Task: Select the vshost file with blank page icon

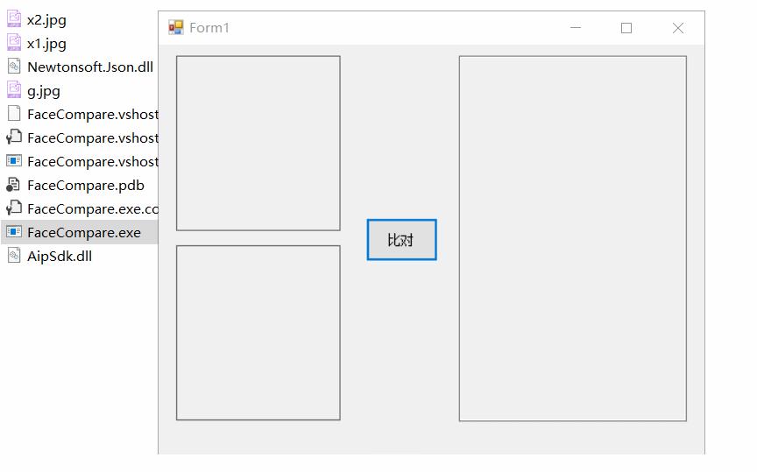Action: 14,114
